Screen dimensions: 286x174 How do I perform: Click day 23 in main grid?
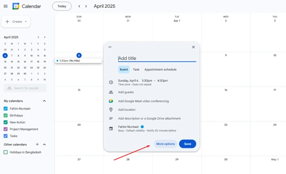pos(226,125)
